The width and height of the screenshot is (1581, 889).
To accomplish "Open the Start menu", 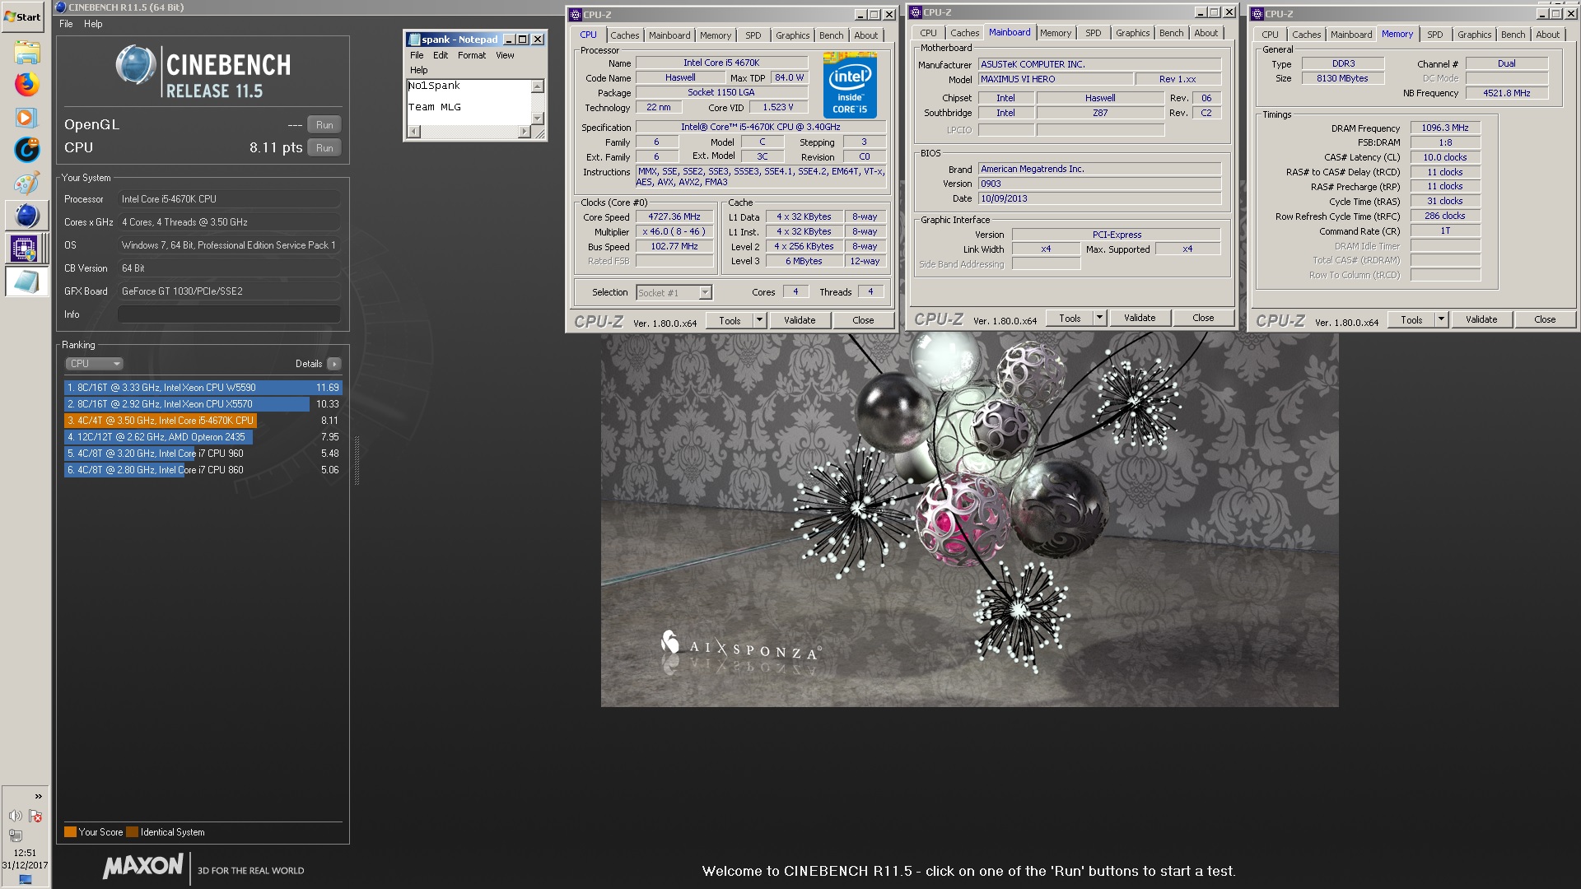I will point(22,16).
